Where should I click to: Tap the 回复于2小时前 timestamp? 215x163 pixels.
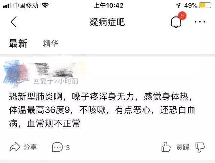[x=56, y=81]
